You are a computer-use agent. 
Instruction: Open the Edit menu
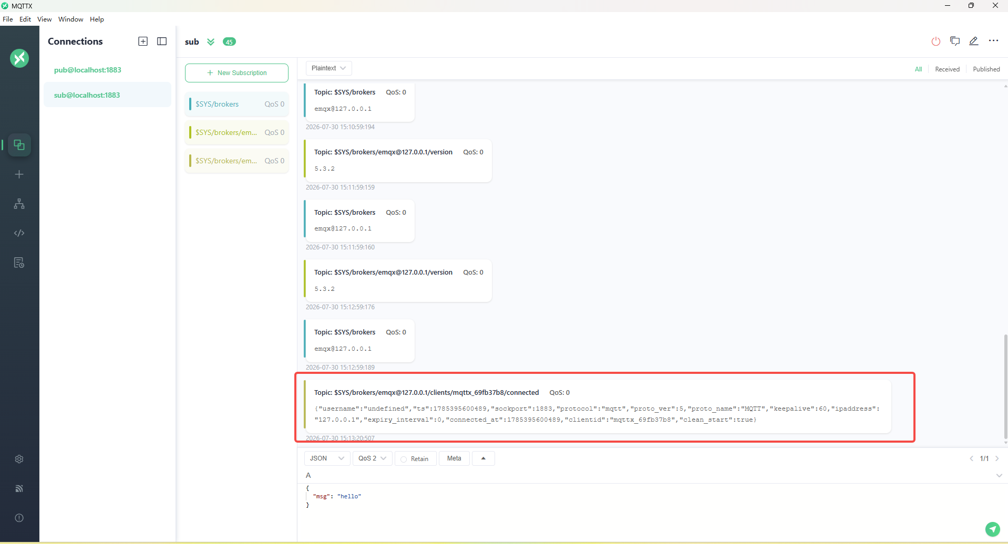(x=25, y=19)
